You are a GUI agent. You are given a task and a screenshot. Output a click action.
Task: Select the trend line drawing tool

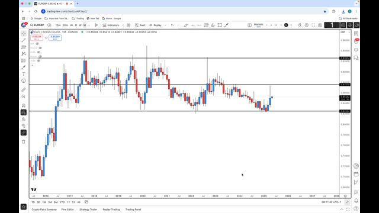click(x=24, y=40)
